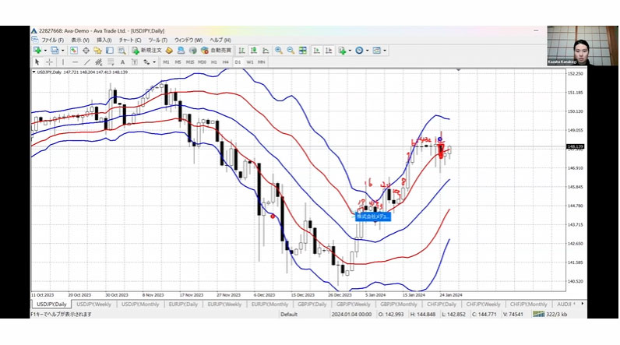Open the tile windows icon
The image size is (620, 345).
pos(302,51)
